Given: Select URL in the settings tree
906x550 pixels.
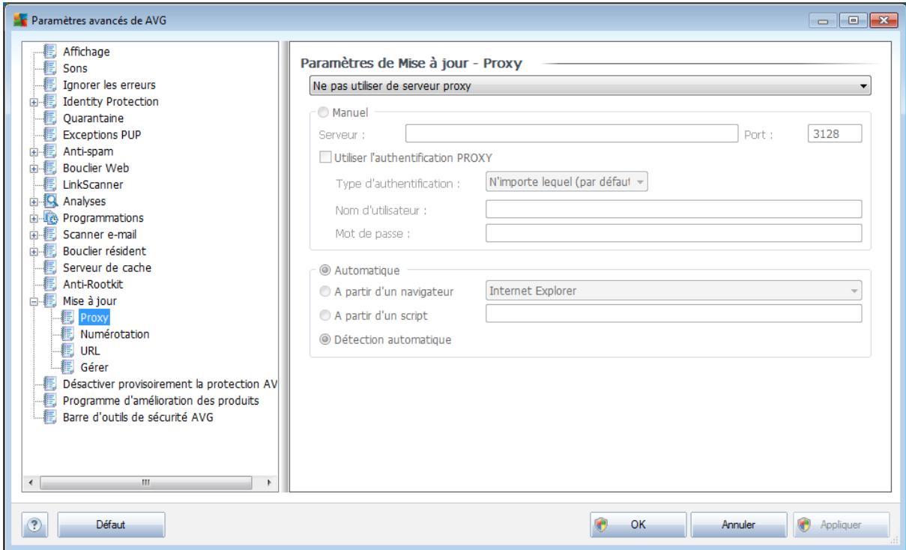Looking at the screenshot, I should click(90, 350).
